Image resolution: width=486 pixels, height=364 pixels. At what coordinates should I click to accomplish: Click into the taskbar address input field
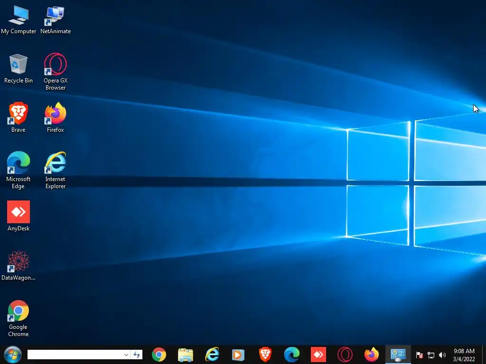point(75,355)
